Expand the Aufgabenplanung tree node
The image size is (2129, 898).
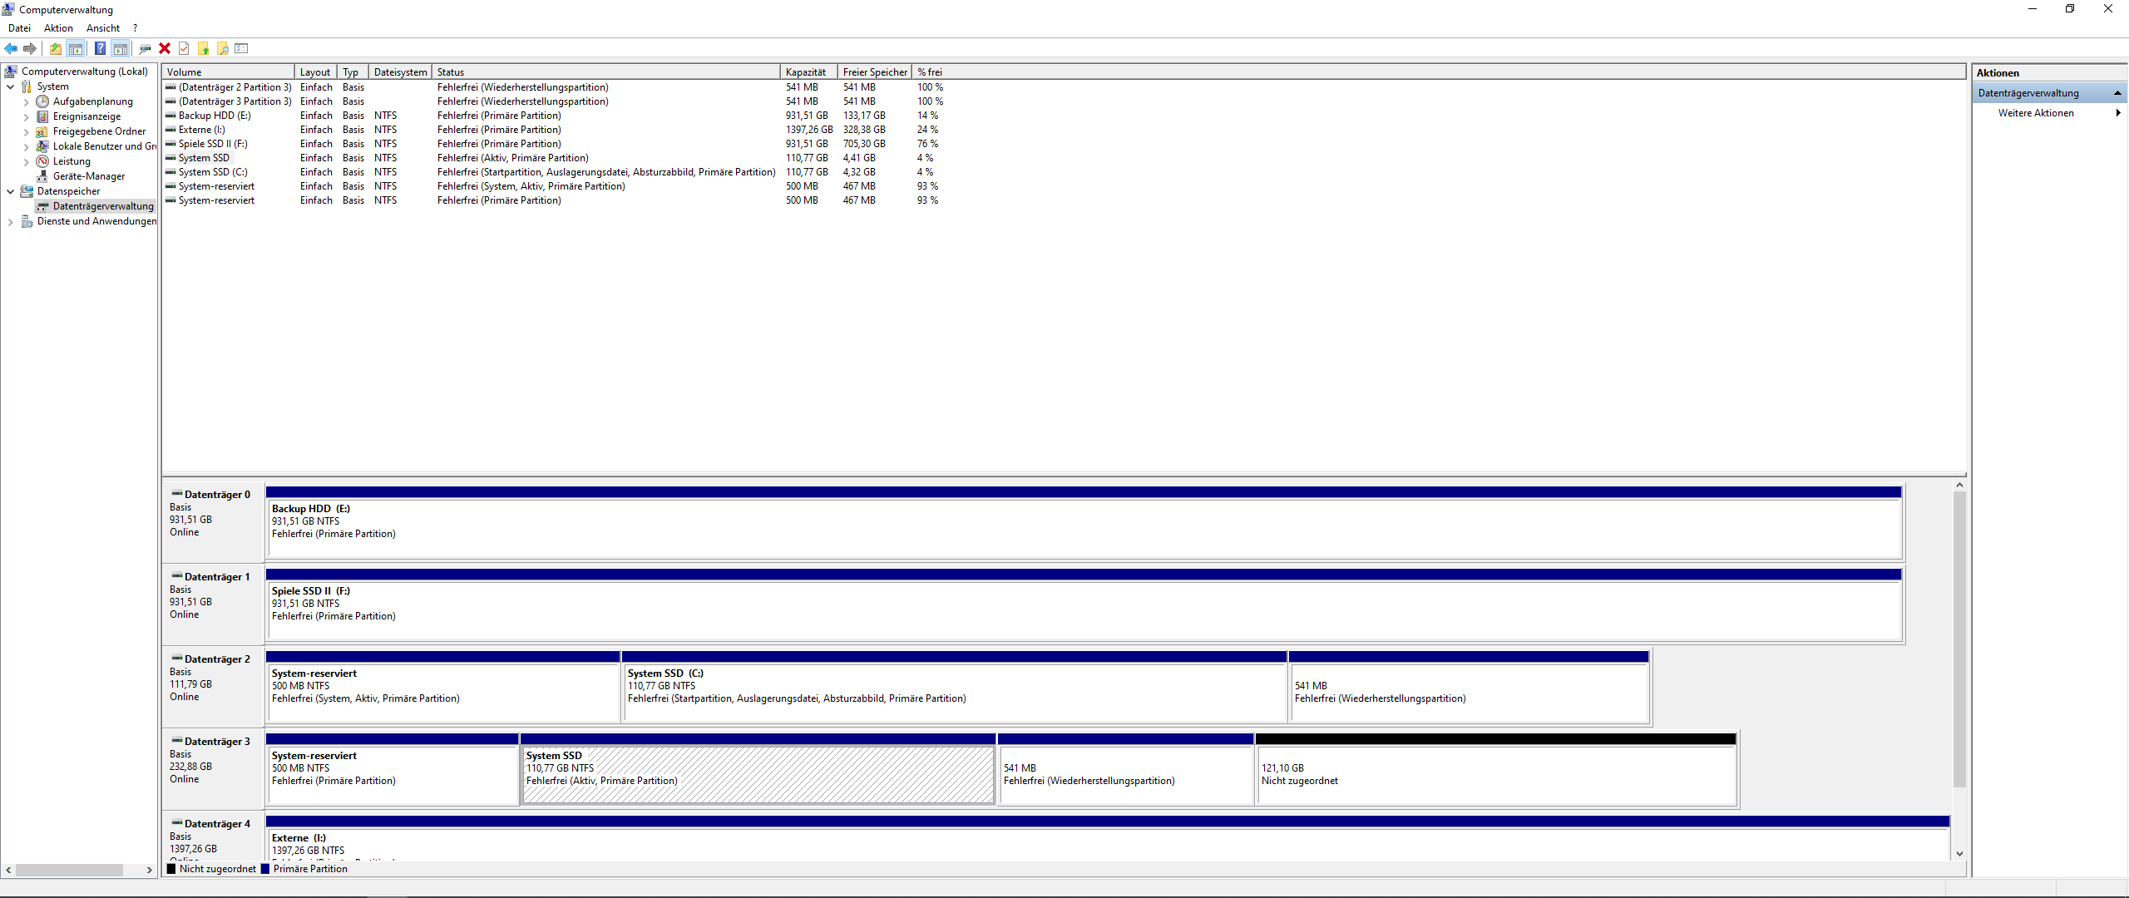(x=26, y=102)
